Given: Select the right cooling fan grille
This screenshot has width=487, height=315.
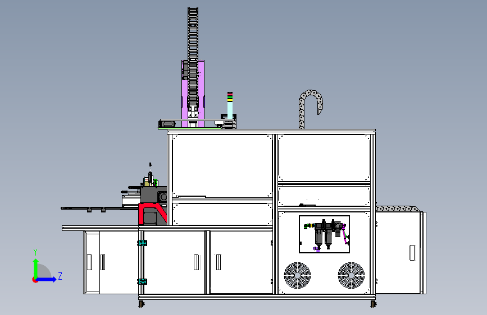Looking at the screenshot, I should click(x=351, y=275).
